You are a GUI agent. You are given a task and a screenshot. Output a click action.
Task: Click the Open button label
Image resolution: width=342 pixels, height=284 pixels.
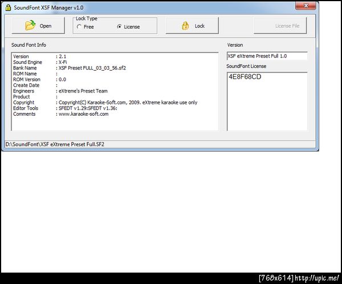click(x=46, y=26)
